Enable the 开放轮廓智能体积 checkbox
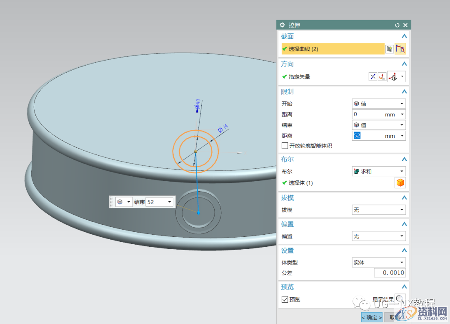This screenshot has width=450, height=324. tap(285, 146)
